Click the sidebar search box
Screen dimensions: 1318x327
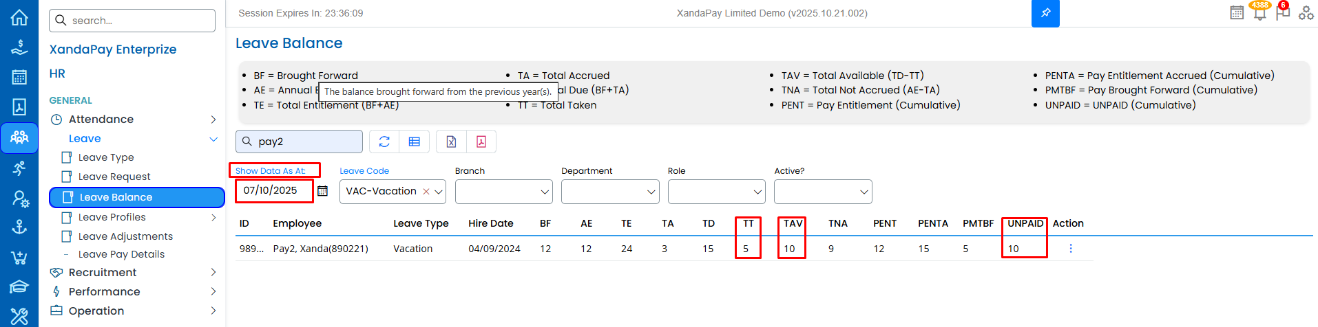pos(132,21)
